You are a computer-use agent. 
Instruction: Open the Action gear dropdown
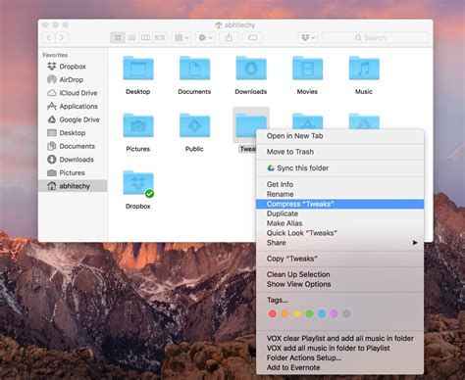point(205,38)
